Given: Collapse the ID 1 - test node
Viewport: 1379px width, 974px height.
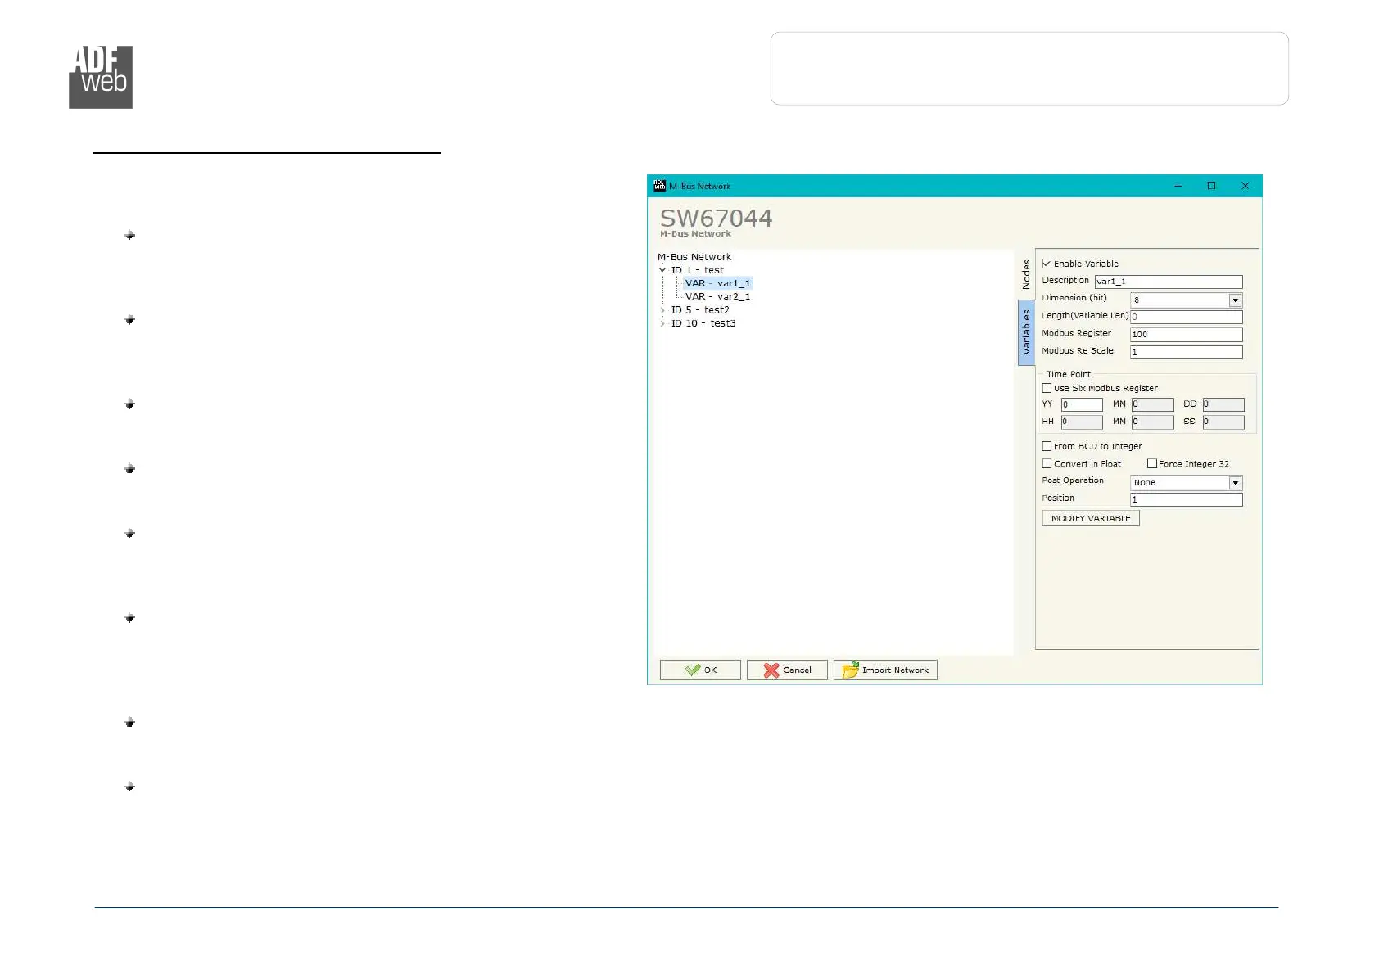Looking at the screenshot, I should click(662, 270).
